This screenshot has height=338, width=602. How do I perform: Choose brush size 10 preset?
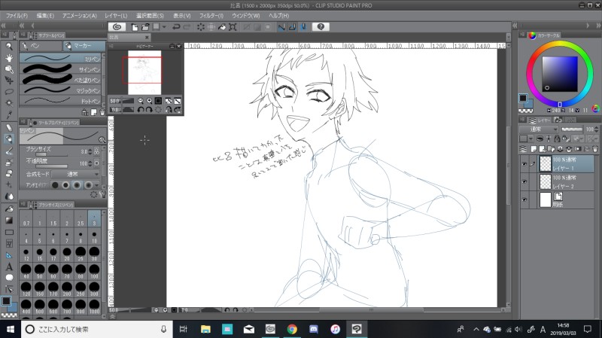pyautogui.click(x=94, y=236)
